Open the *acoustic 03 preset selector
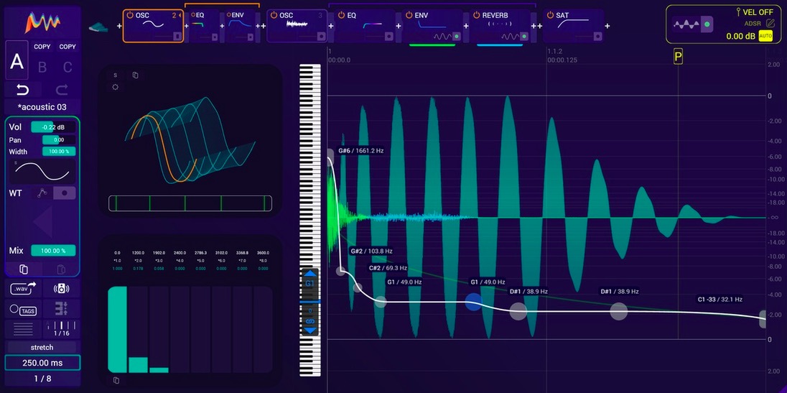787x393 pixels. 42,107
